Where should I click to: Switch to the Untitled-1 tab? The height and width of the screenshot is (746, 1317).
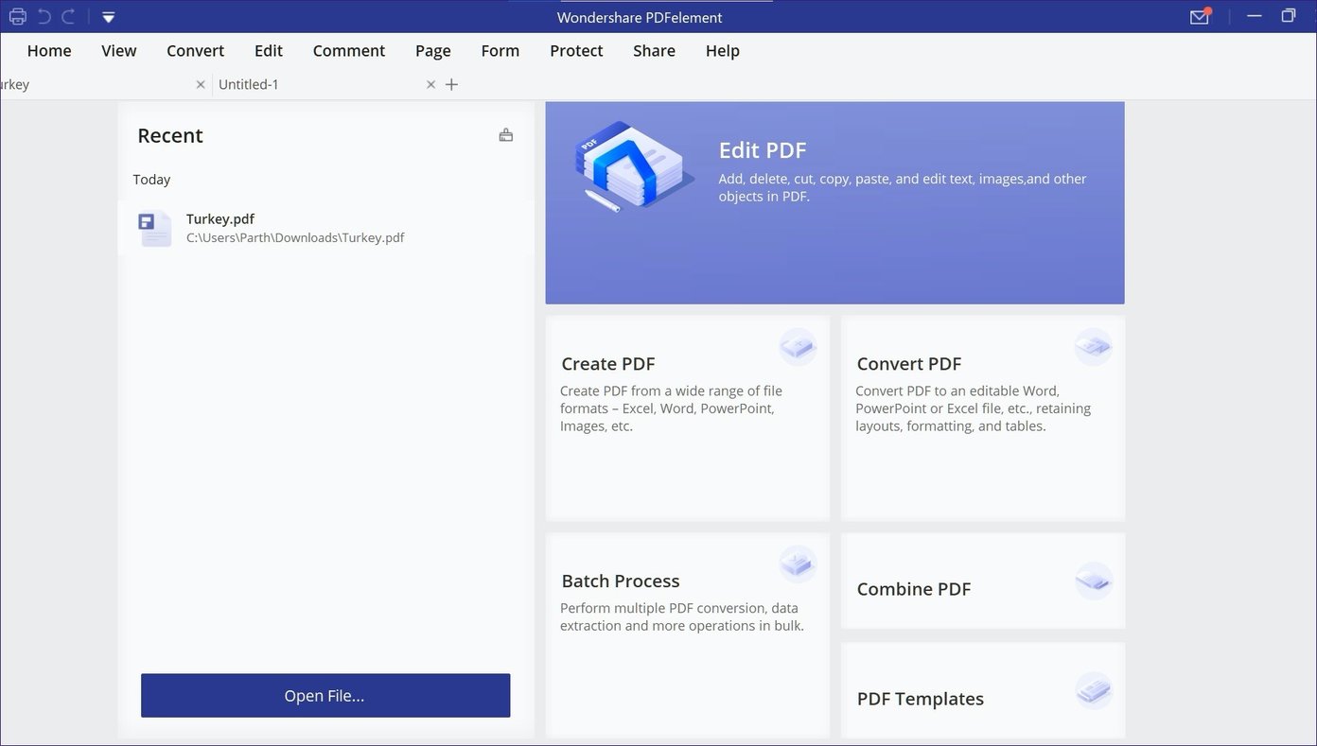249,84
